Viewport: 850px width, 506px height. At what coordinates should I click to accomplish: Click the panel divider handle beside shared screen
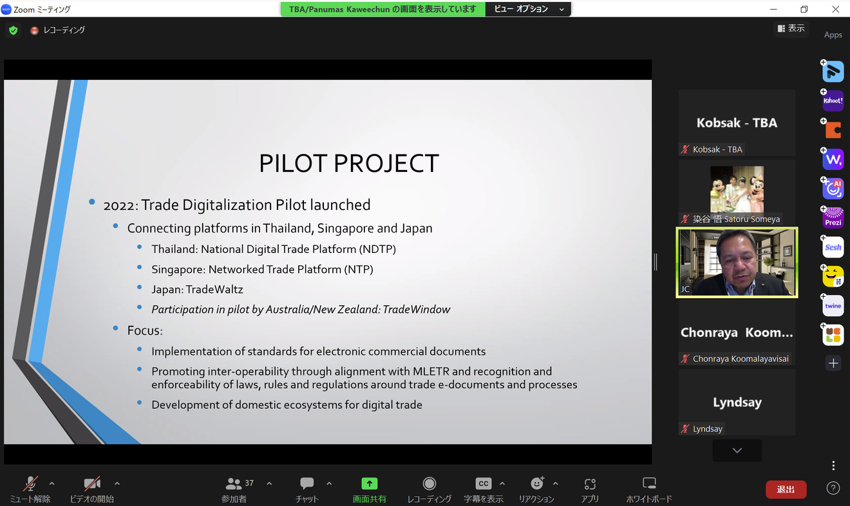pyautogui.click(x=656, y=262)
